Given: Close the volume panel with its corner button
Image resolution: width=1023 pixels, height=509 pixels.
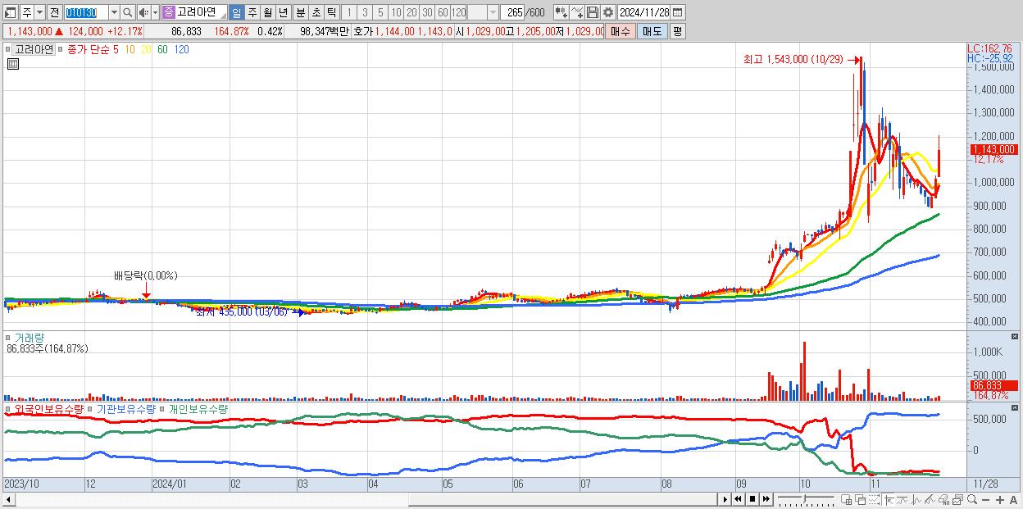Looking at the screenshot, I should [1015, 337].
